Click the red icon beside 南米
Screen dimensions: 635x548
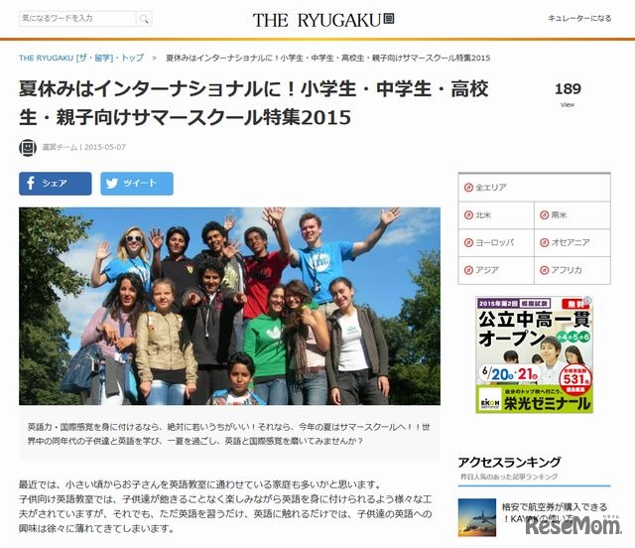544,215
